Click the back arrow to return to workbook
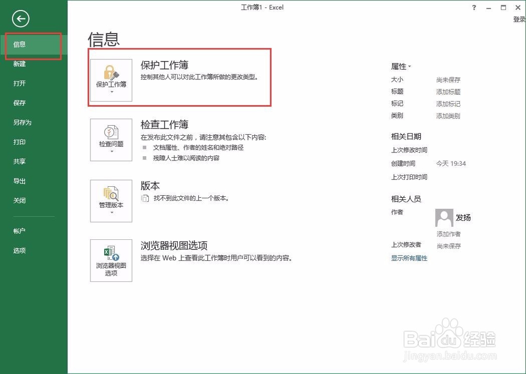The image size is (526, 374). (x=21, y=19)
